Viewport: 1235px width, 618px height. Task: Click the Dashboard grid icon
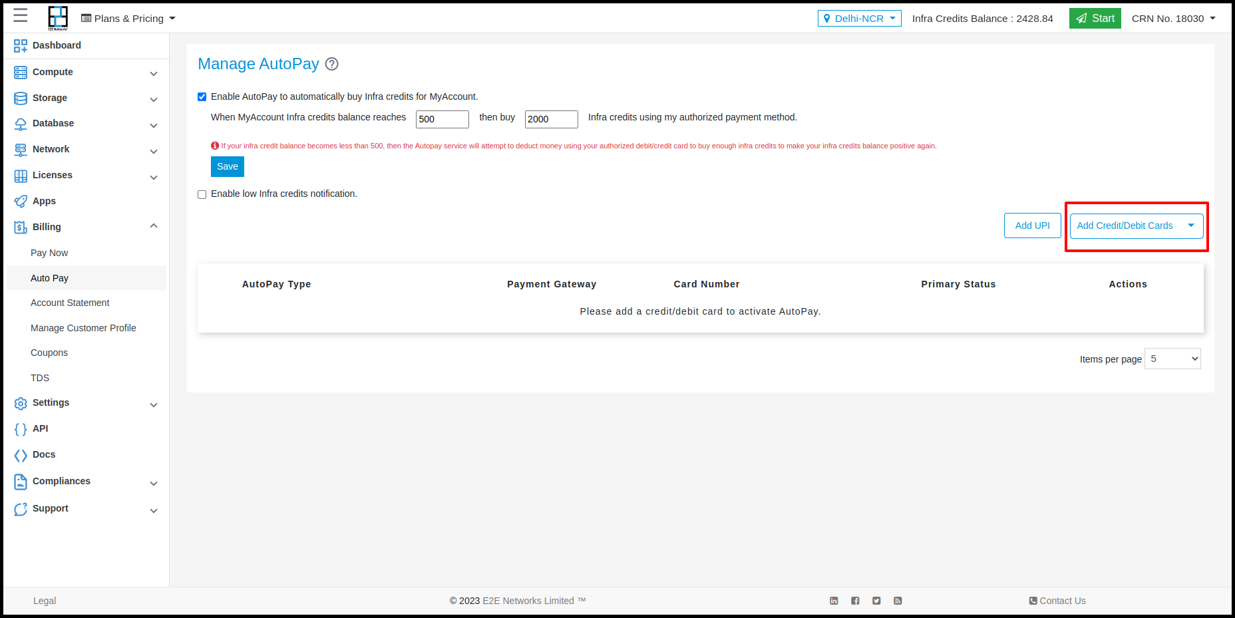click(x=21, y=46)
